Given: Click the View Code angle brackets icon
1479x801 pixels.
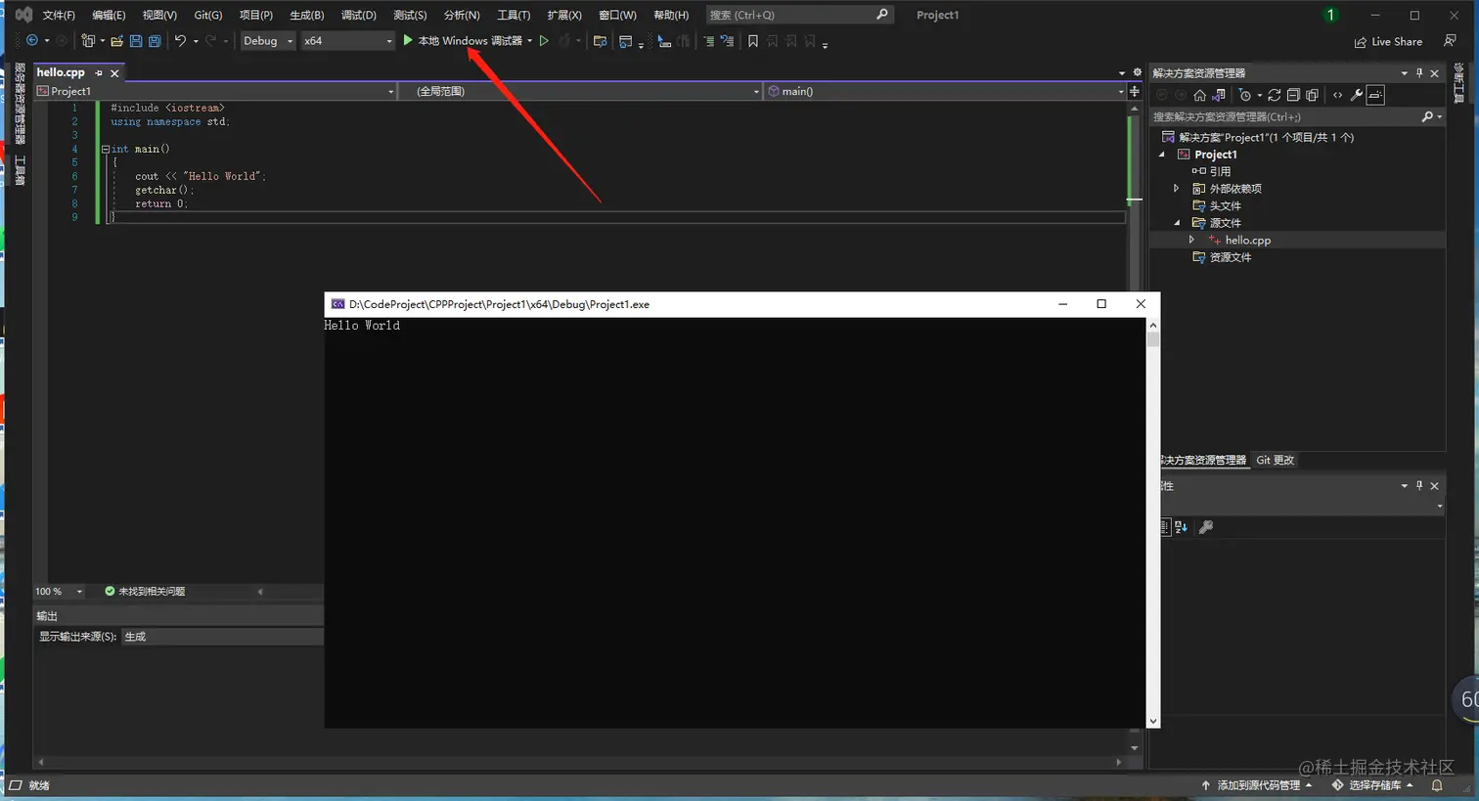Looking at the screenshot, I should [x=1337, y=95].
